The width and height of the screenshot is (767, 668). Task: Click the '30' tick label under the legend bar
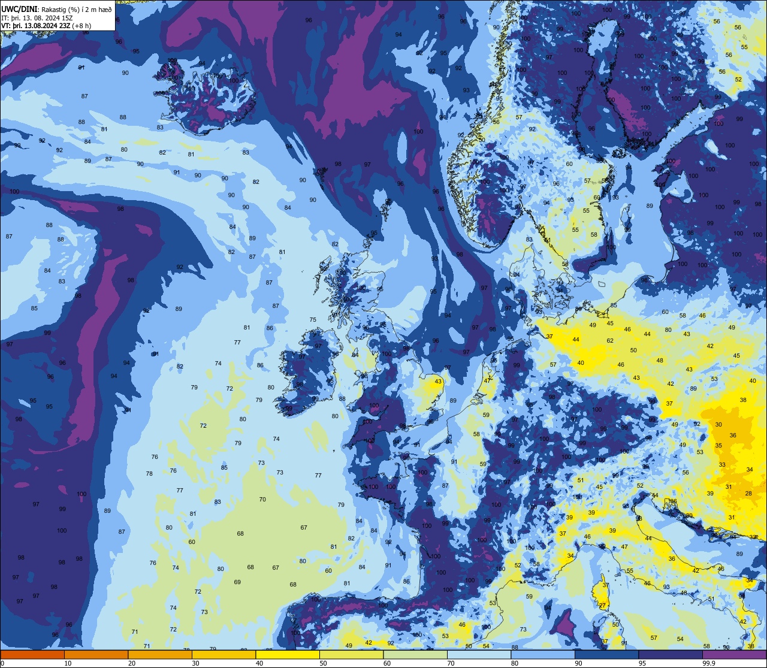click(x=195, y=663)
